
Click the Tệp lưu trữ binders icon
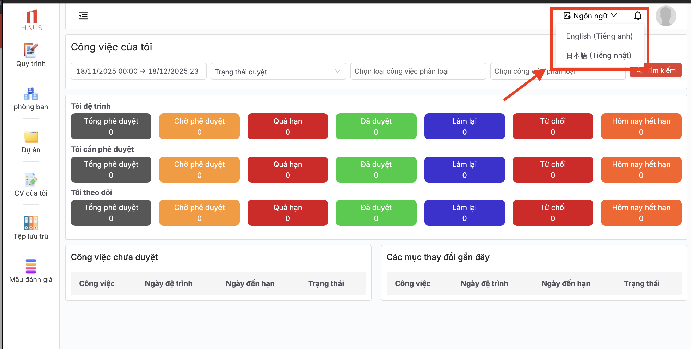click(31, 223)
